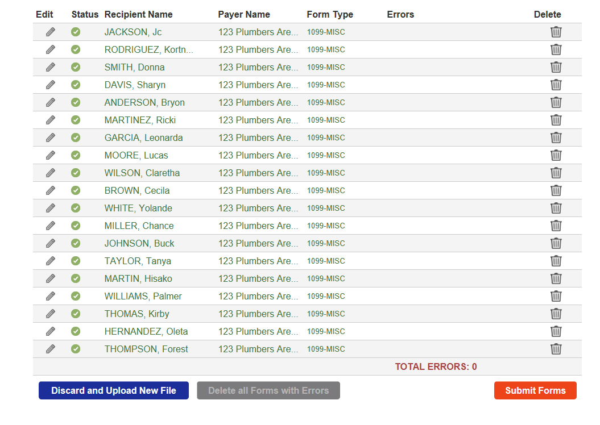Viewport: 600px width, 425px height.
Task: Edit THOMAS, Kirby's form entry
Action: point(51,314)
